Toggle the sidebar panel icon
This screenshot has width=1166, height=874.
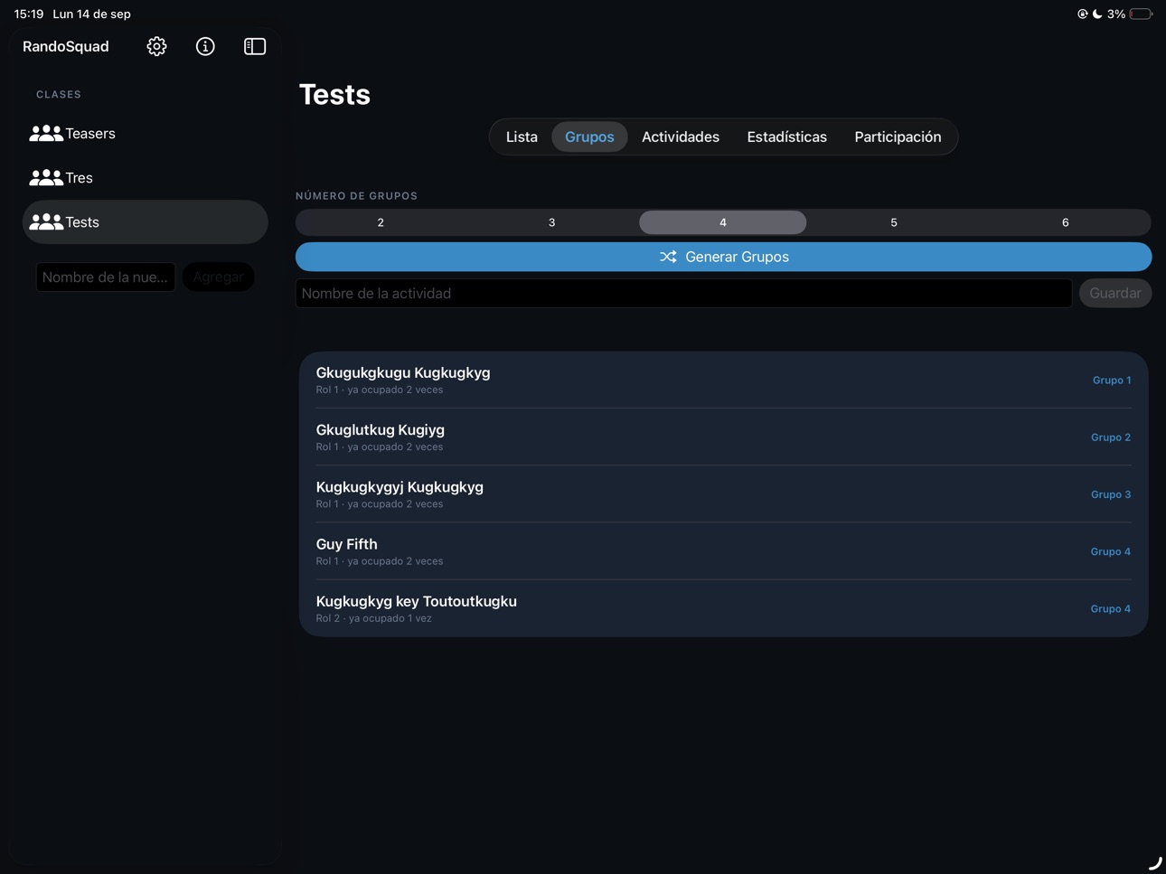pyautogui.click(x=255, y=46)
